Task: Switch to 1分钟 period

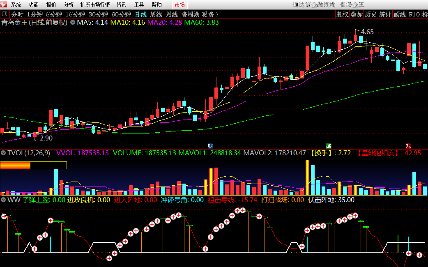Action: click(35, 14)
